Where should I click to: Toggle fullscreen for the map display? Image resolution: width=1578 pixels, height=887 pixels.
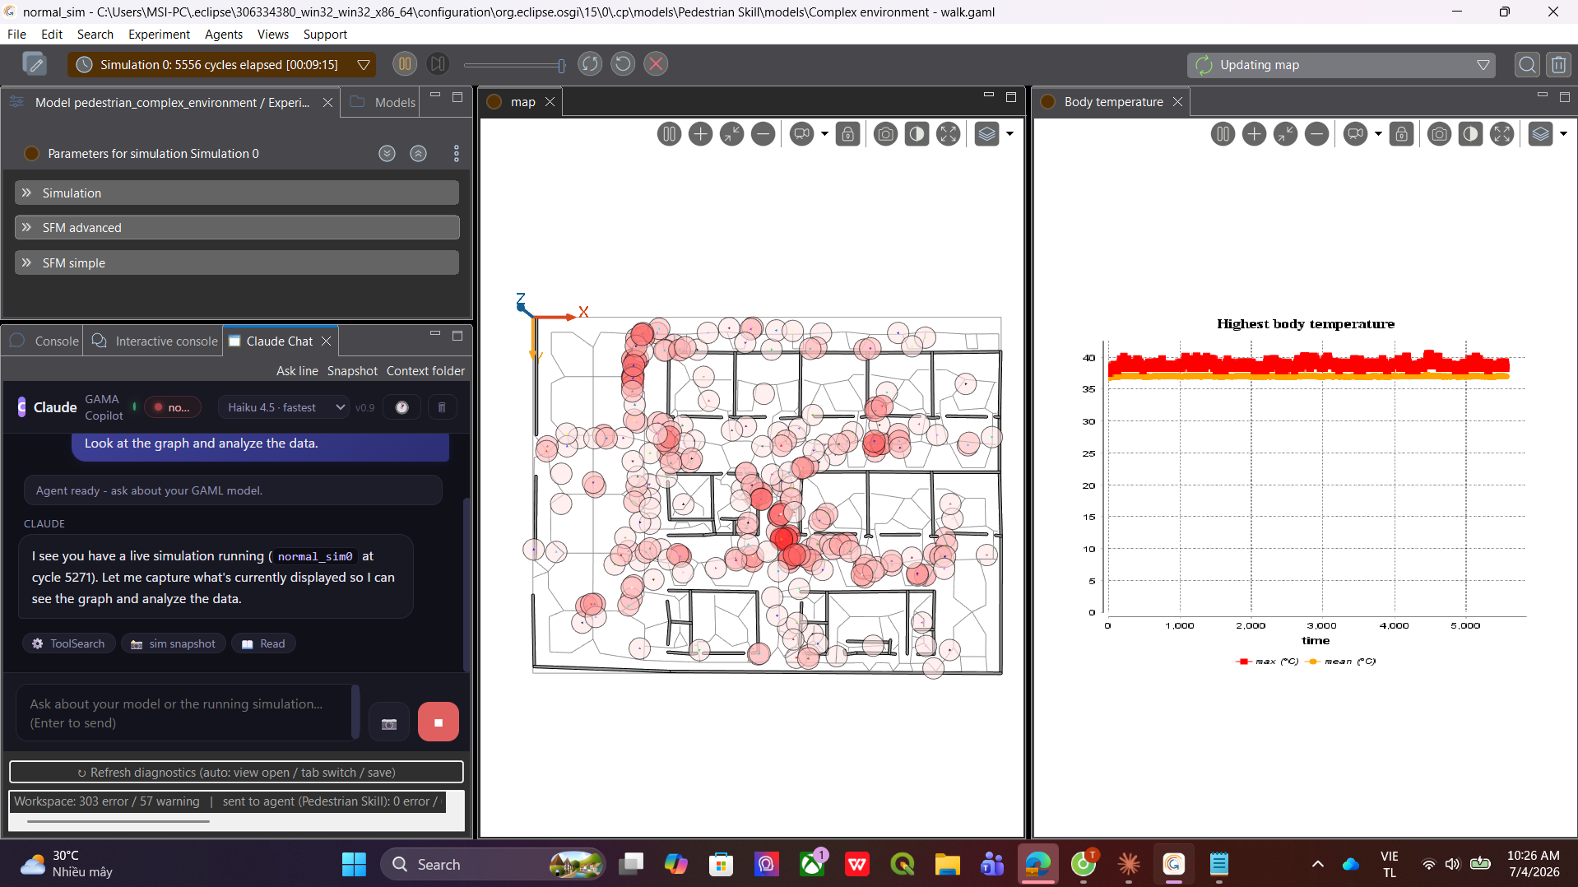(949, 134)
